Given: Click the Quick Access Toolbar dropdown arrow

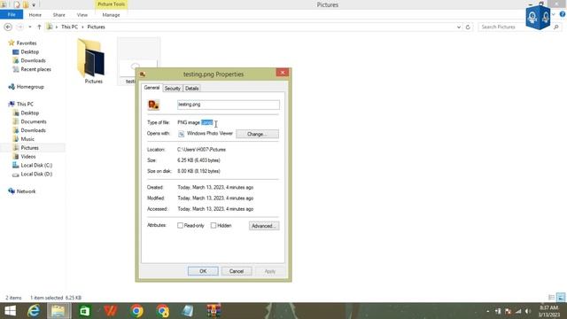Looking at the screenshot, I should [34, 4].
